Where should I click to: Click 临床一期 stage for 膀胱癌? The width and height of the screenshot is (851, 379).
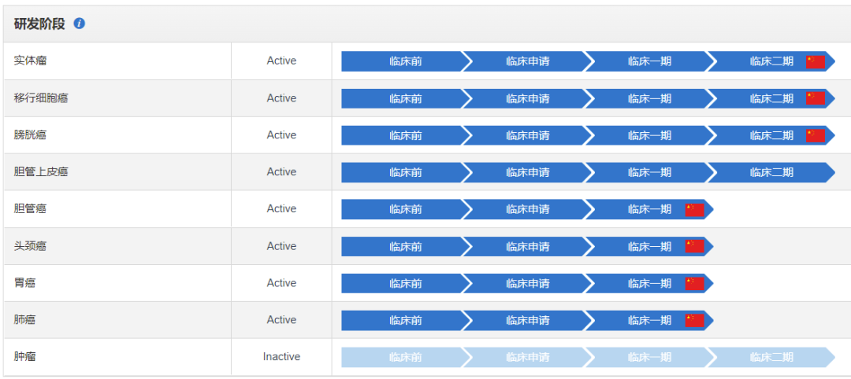(649, 135)
